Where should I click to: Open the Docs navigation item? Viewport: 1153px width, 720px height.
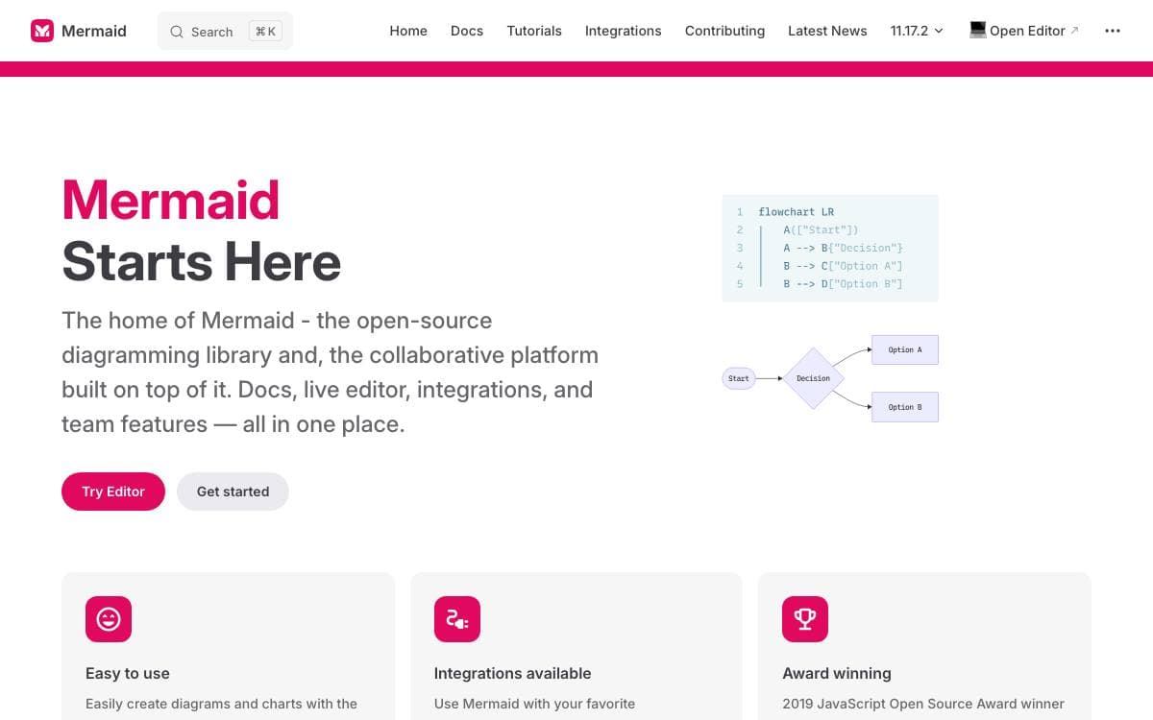click(x=467, y=31)
